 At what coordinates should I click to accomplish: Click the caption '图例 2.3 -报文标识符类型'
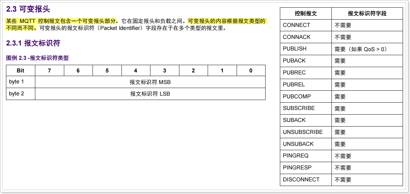point(37,58)
